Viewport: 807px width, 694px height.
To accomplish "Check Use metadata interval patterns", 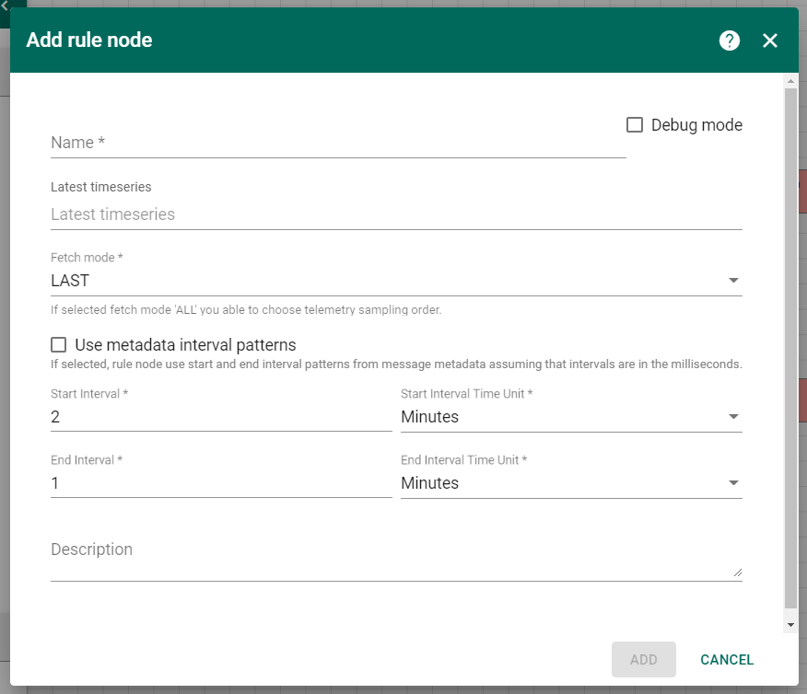I will coord(58,344).
